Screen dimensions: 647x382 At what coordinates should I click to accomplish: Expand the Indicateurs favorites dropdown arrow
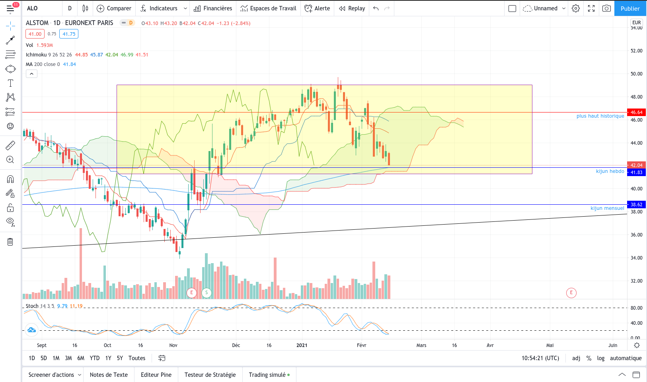[185, 8]
